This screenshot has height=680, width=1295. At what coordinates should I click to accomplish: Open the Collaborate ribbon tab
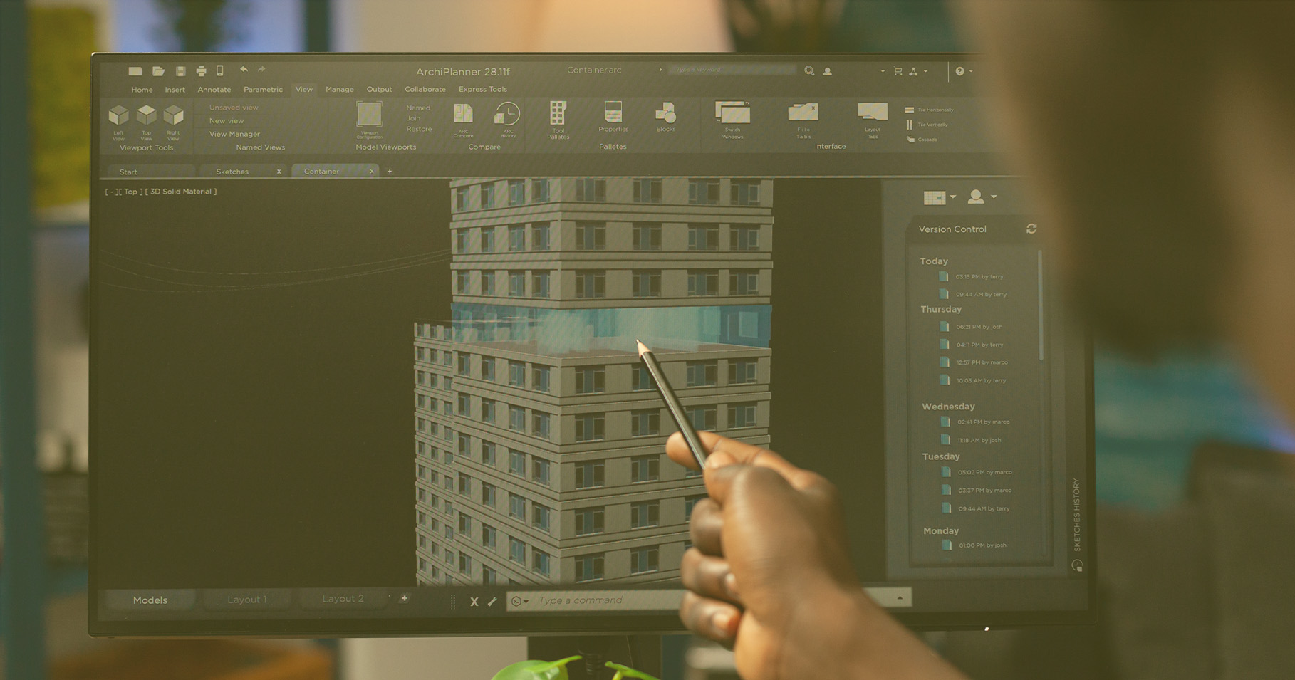(425, 90)
